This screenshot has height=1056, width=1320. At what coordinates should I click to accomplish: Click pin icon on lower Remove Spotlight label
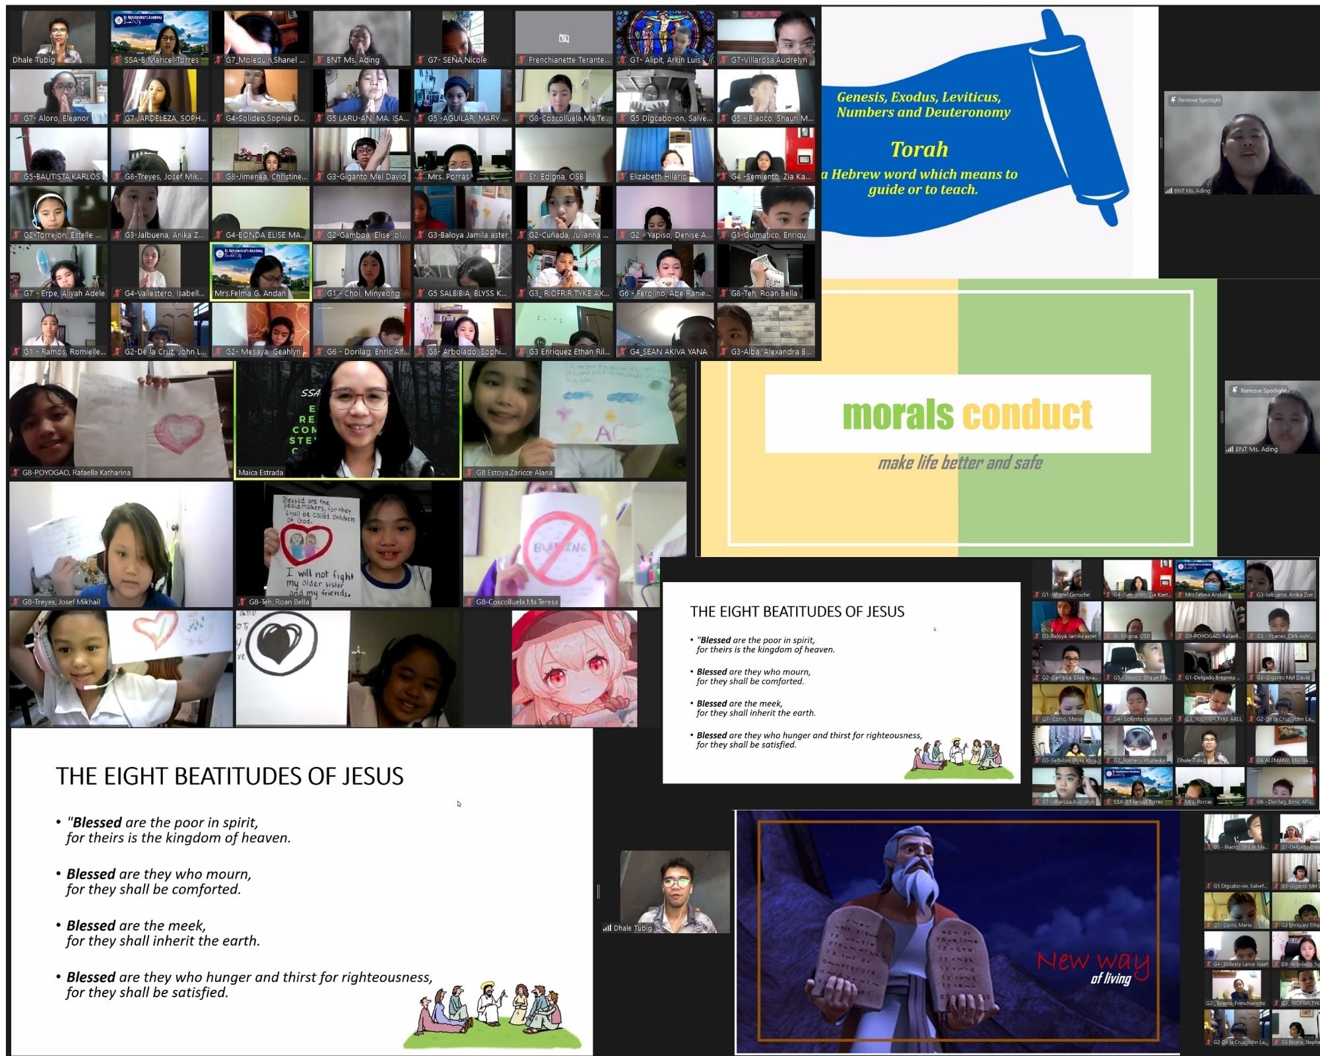(x=1235, y=390)
